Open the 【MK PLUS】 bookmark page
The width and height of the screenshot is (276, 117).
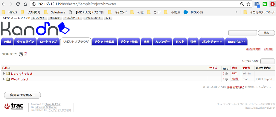(86, 12)
